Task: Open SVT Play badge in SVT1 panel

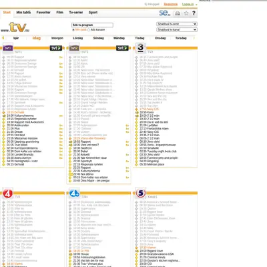Action: click(x=56, y=48)
